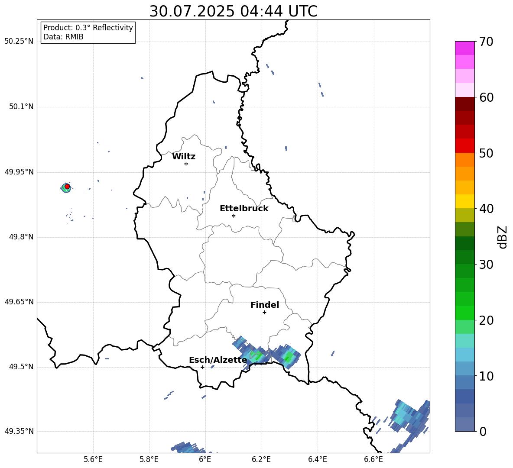Click the plus marker below Ettelbruck
The width and height of the screenshot is (513, 468).
click(234, 216)
